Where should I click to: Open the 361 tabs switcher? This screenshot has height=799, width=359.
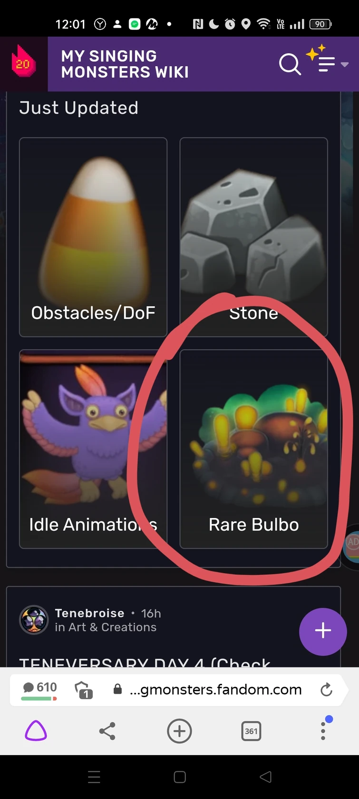tap(251, 731)
